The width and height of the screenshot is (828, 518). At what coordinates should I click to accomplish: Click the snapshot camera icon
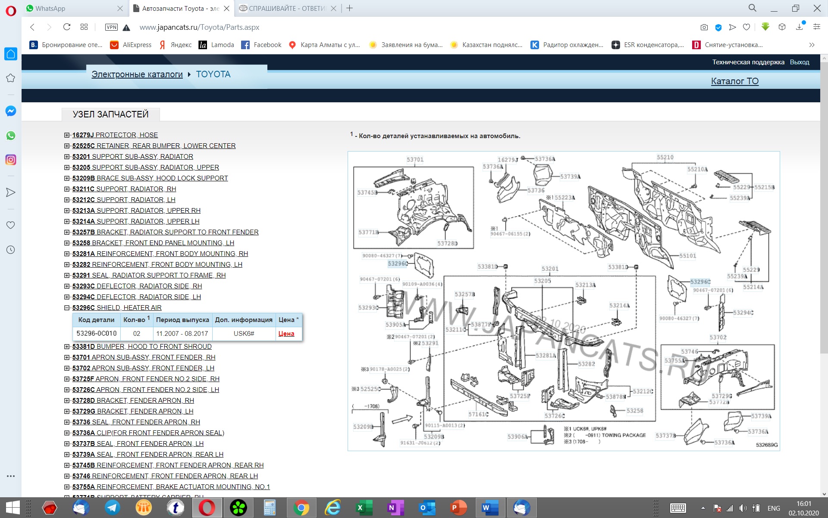[x=704, y=27]
